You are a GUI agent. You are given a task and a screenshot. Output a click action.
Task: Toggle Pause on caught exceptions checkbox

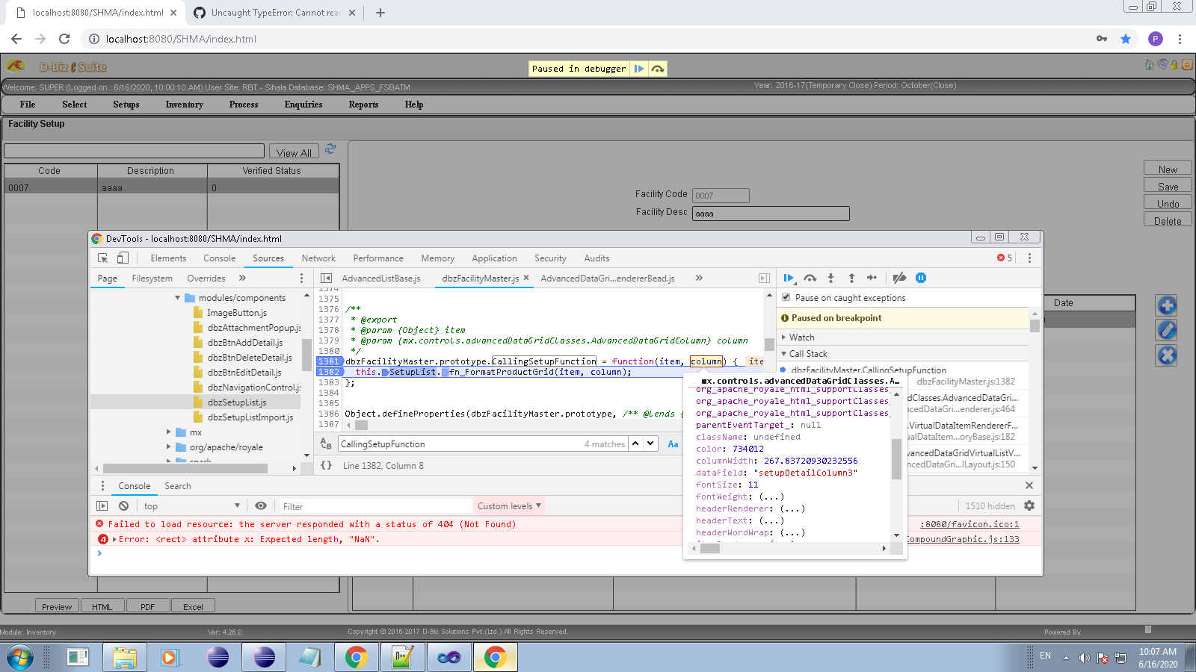click(x=786, y=297)
